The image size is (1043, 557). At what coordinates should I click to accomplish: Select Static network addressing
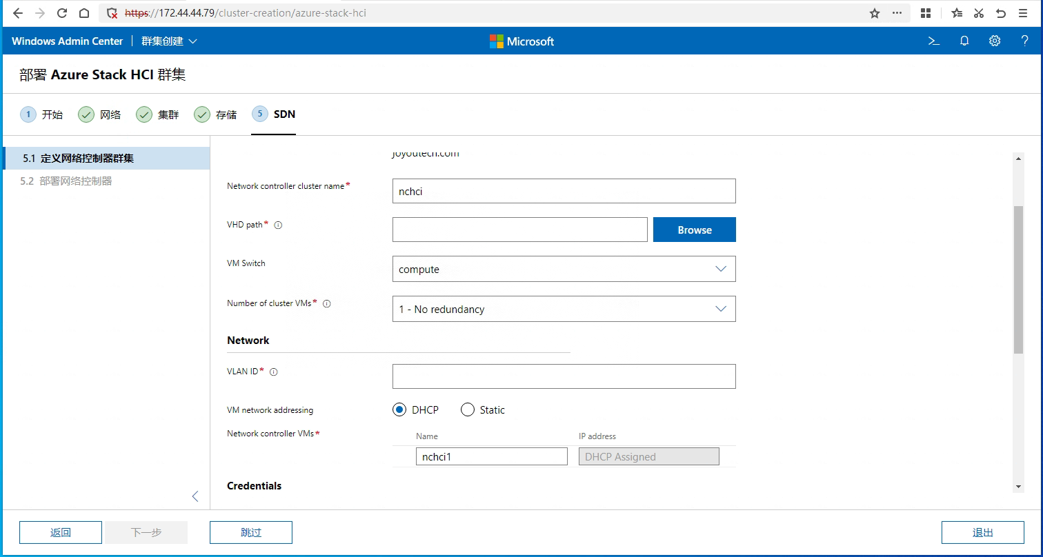468,409
